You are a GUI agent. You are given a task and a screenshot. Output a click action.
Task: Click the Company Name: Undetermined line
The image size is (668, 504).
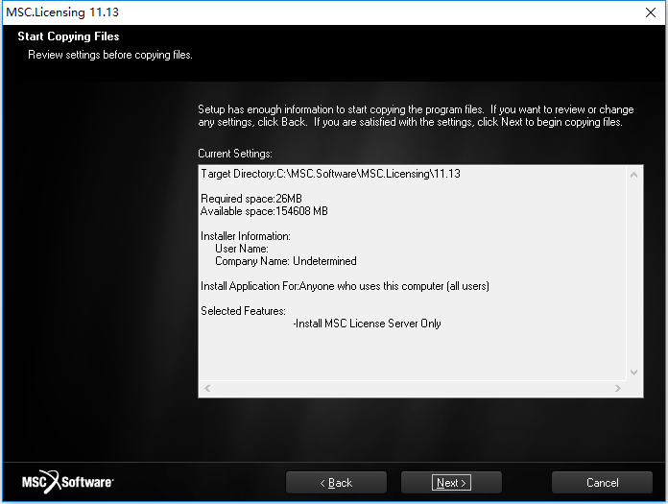(x=286, y=261)
